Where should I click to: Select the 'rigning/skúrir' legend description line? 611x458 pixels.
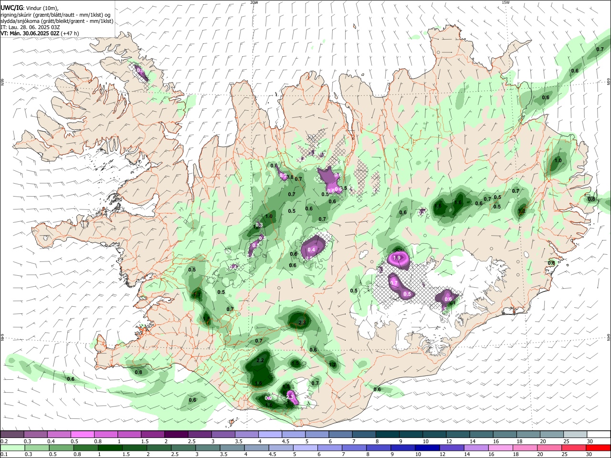[56, 15]
